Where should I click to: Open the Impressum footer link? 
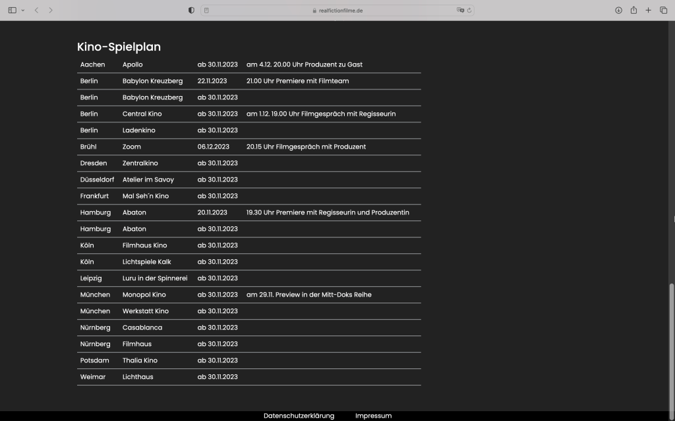373,416
